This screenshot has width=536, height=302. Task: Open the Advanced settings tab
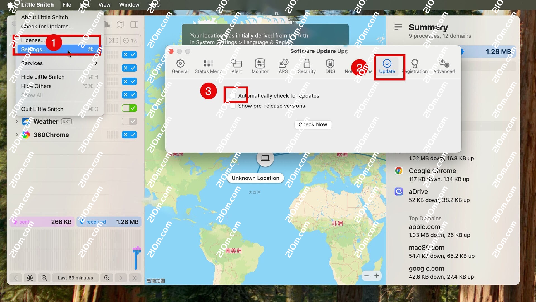click(x=444, y=66)
